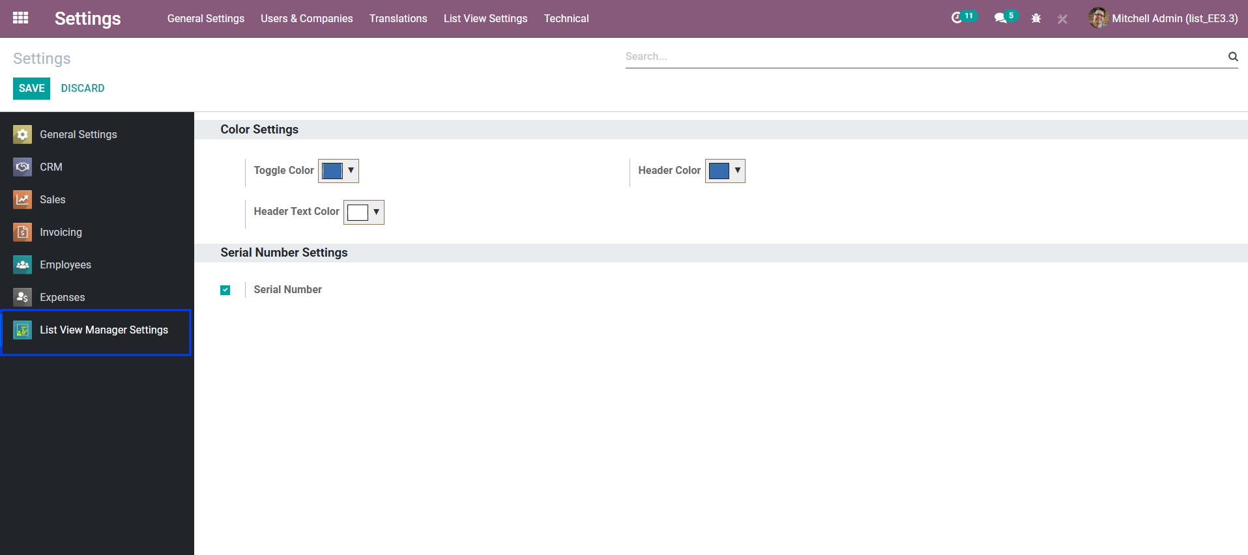Click the CRM handshake icon in sidebar
Image resolution: width=1248 pixels, height=555 pixels.
point(23,167)
